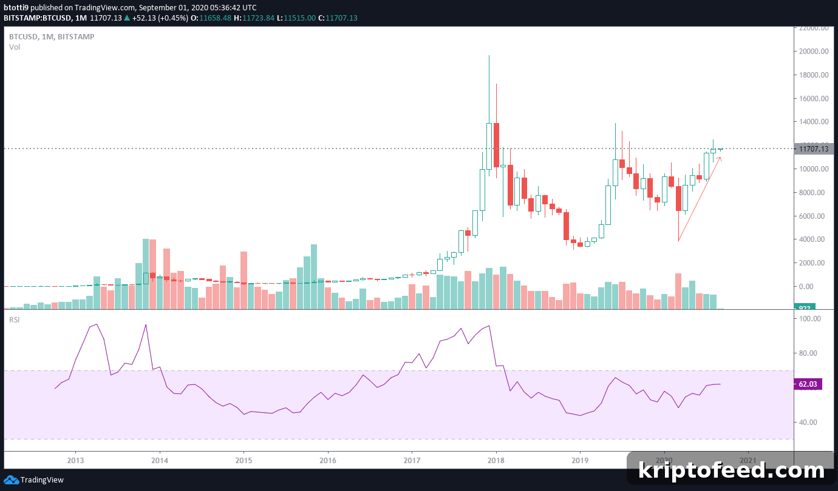Click the RSI line peak at end of 2017

pos(489,326)
